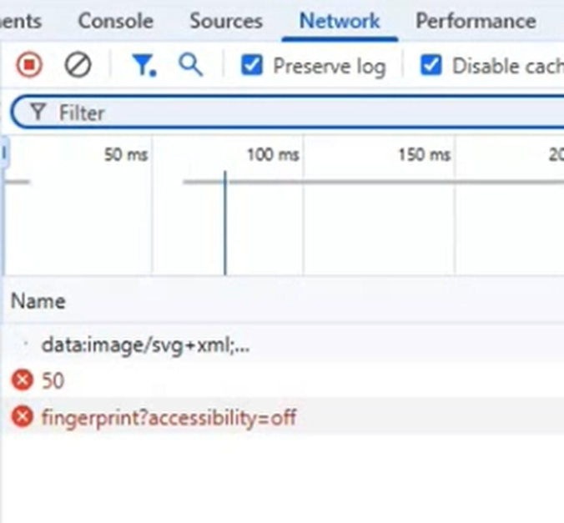This screenshot has width=564, height=523.
Task: Toggle the Disable cache checkbox
Action: pyautogui.click(x=431, y=65)
